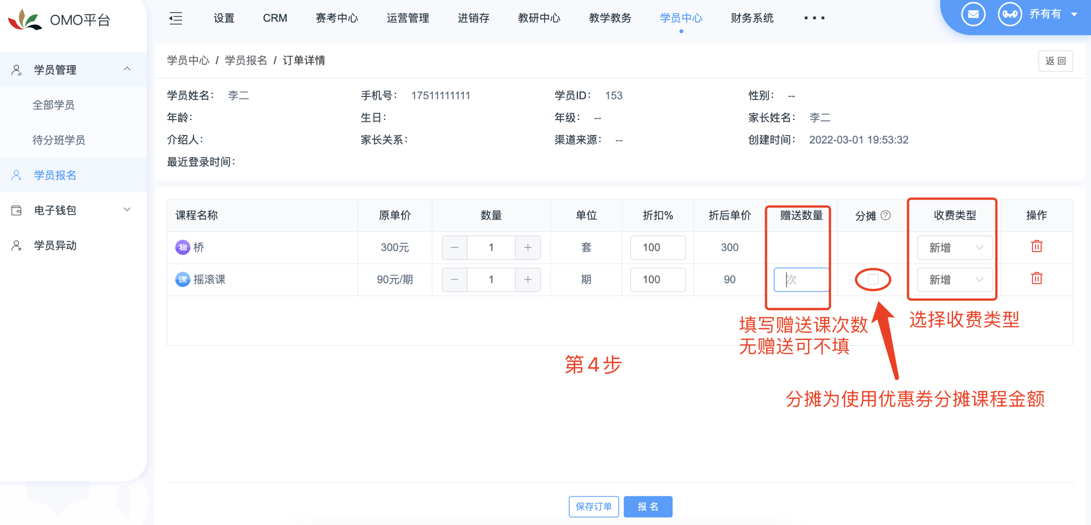The width and height of the screenshot is (1091, 525).
Task: Click the 报名 submit button
Action: [648, 506]
